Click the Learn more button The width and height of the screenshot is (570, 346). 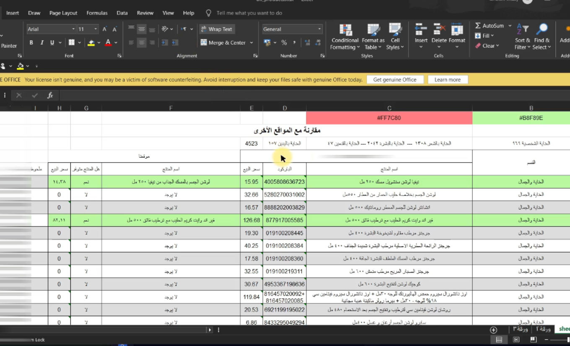[447, 80]
